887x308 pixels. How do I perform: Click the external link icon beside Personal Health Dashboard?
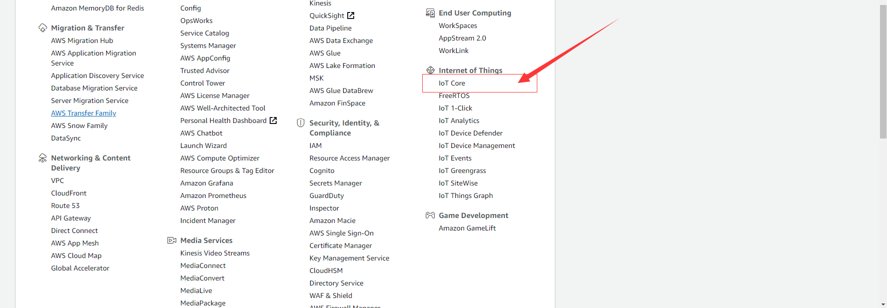point(273,120)
